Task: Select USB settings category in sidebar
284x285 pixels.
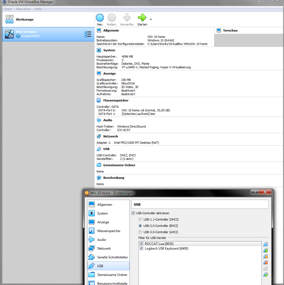Action: tap(108, 266)
